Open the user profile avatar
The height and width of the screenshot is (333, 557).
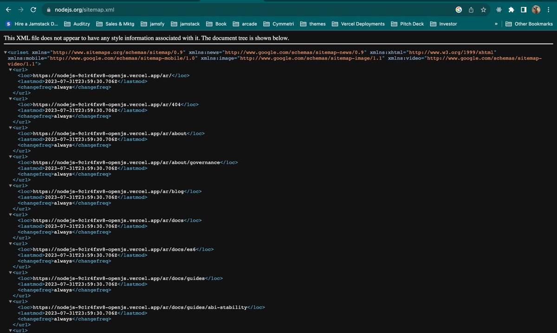point(536,9)
